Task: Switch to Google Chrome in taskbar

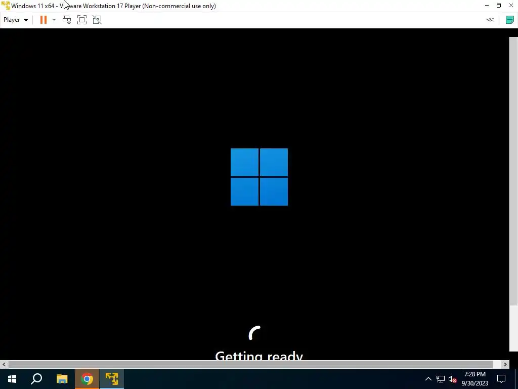Action: (87, 379)
